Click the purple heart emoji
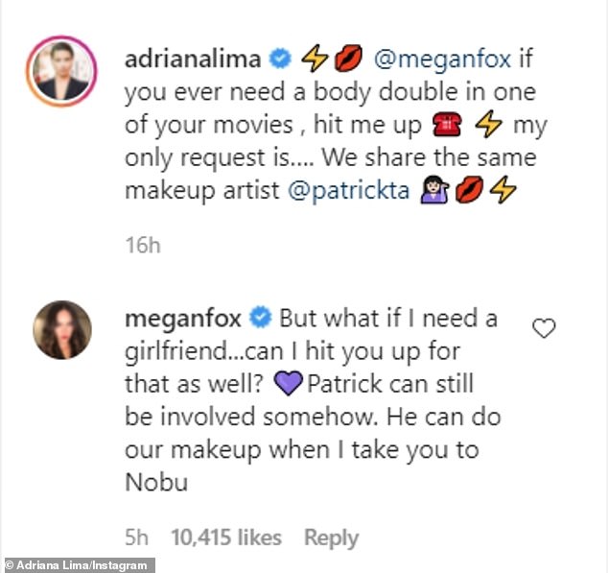Screen dimensions: 608x573 click(286, 383)
